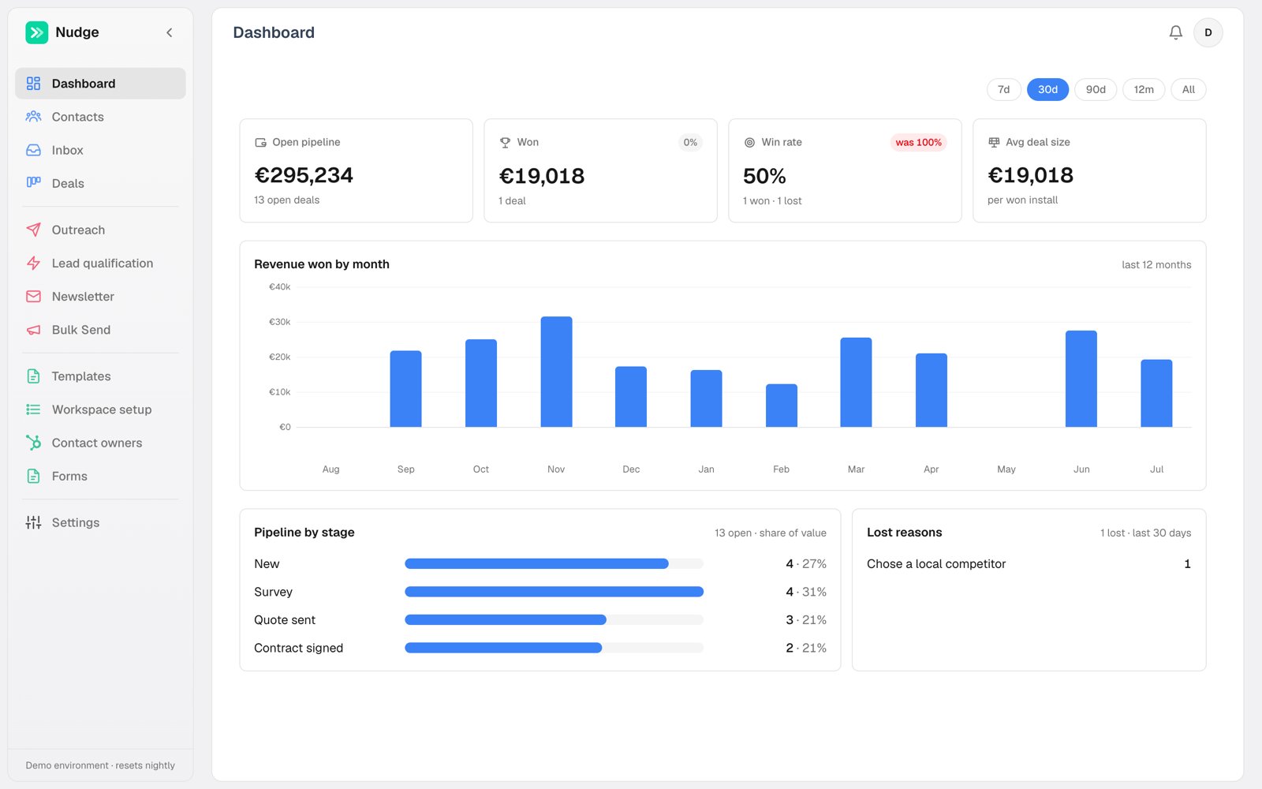Click "1 won · 1 lost" text
Screen dimensions: 1262x789
(x=772, y=201)
